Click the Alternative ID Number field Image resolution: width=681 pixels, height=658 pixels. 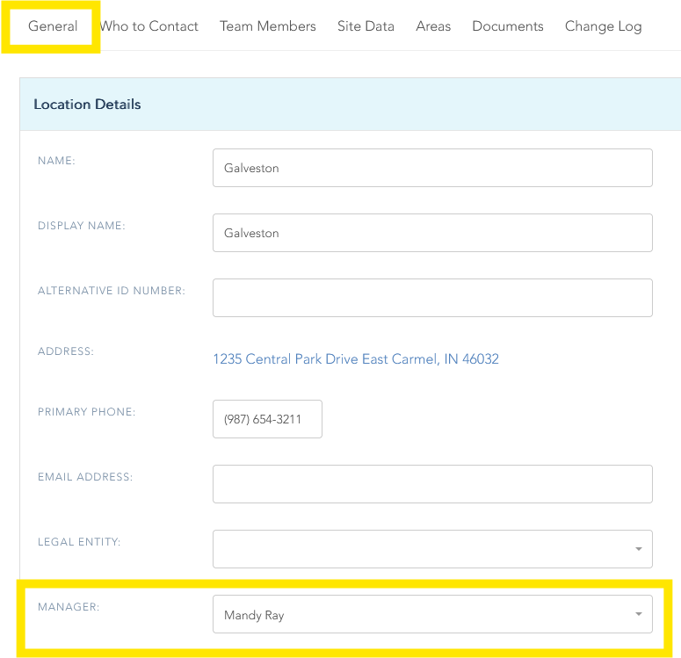pos(432,298)
